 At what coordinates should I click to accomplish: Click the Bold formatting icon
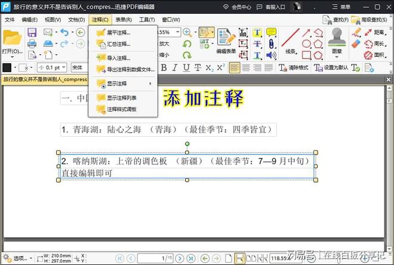click(x=164, y=67)
